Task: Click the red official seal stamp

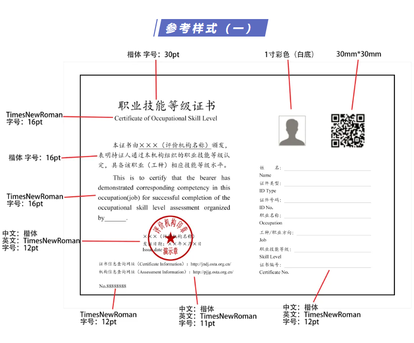Action: [170, 237]
